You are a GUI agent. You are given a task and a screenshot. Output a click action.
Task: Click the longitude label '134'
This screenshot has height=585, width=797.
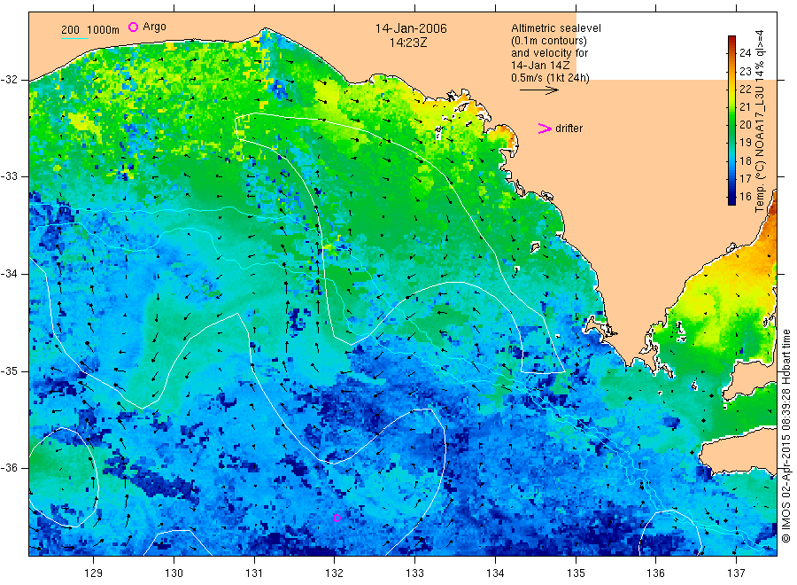pos(495,573)
